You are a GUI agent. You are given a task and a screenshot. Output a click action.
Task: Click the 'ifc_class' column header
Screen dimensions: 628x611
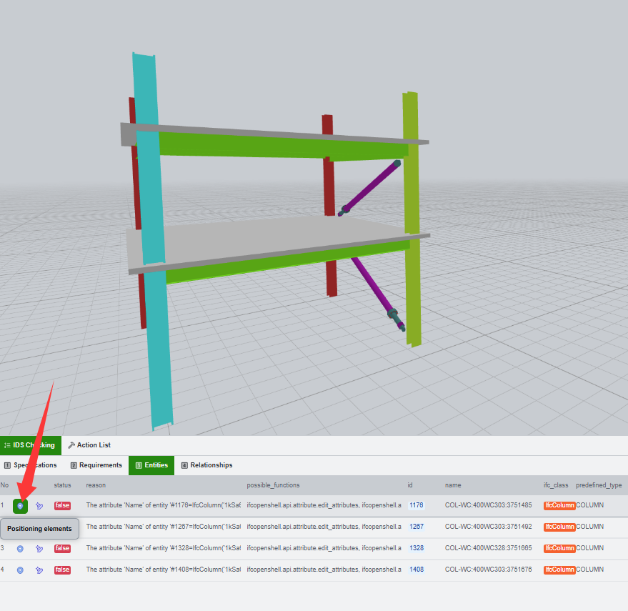pyautogui.click(x=556, y=485)
